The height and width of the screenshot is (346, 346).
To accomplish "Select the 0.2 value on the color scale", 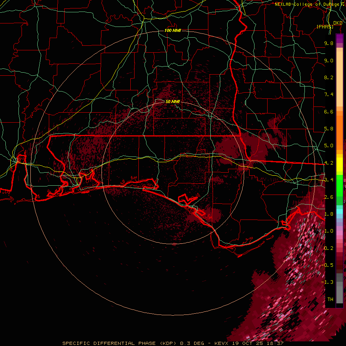I will pos(329,248).
